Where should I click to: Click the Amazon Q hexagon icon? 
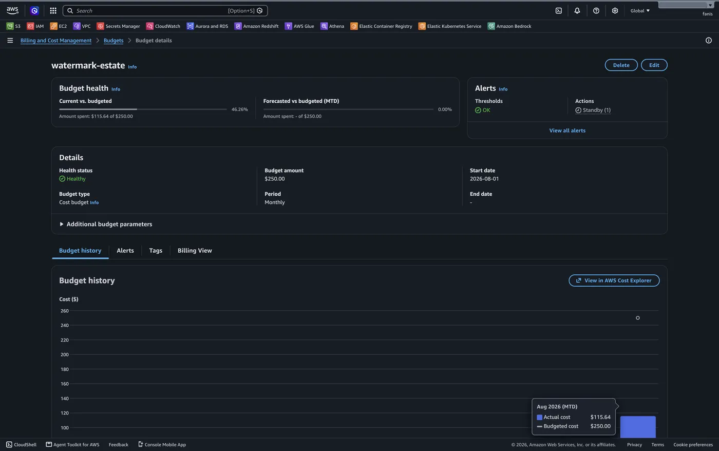(34, 10)
